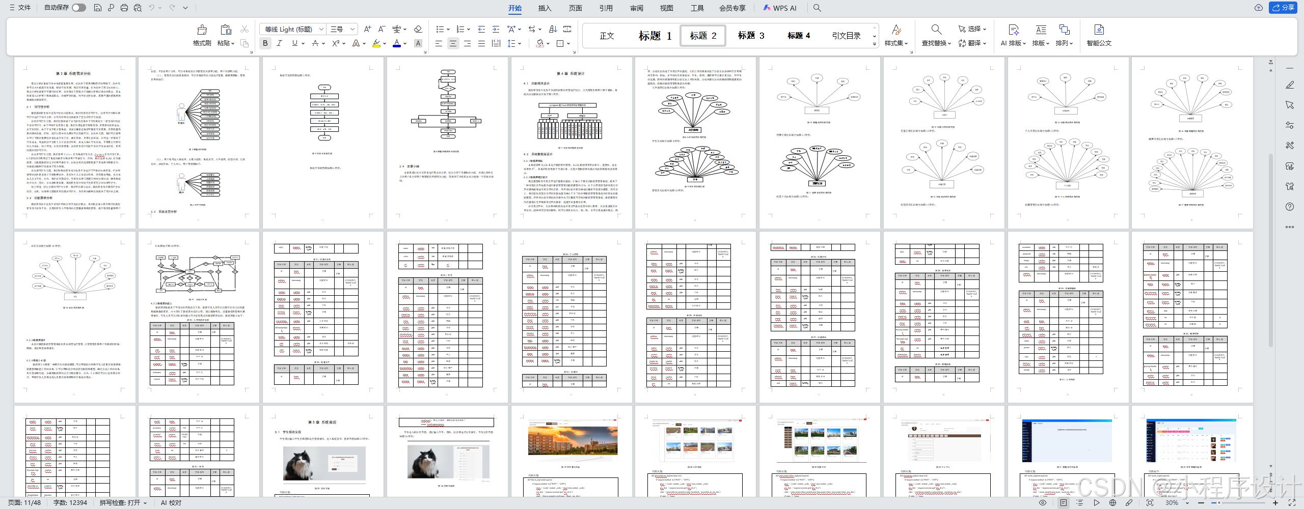Open Print Preview from quick access bar

point(138,8)
